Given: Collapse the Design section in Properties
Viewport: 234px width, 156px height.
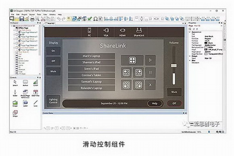Looking at the screenshot, I should 190,56.
